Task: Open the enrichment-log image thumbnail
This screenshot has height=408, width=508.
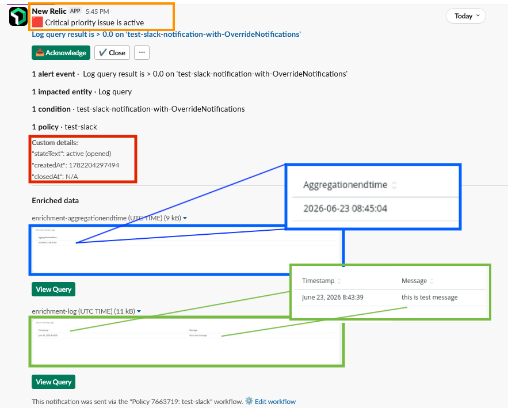Action: [186, 342]
